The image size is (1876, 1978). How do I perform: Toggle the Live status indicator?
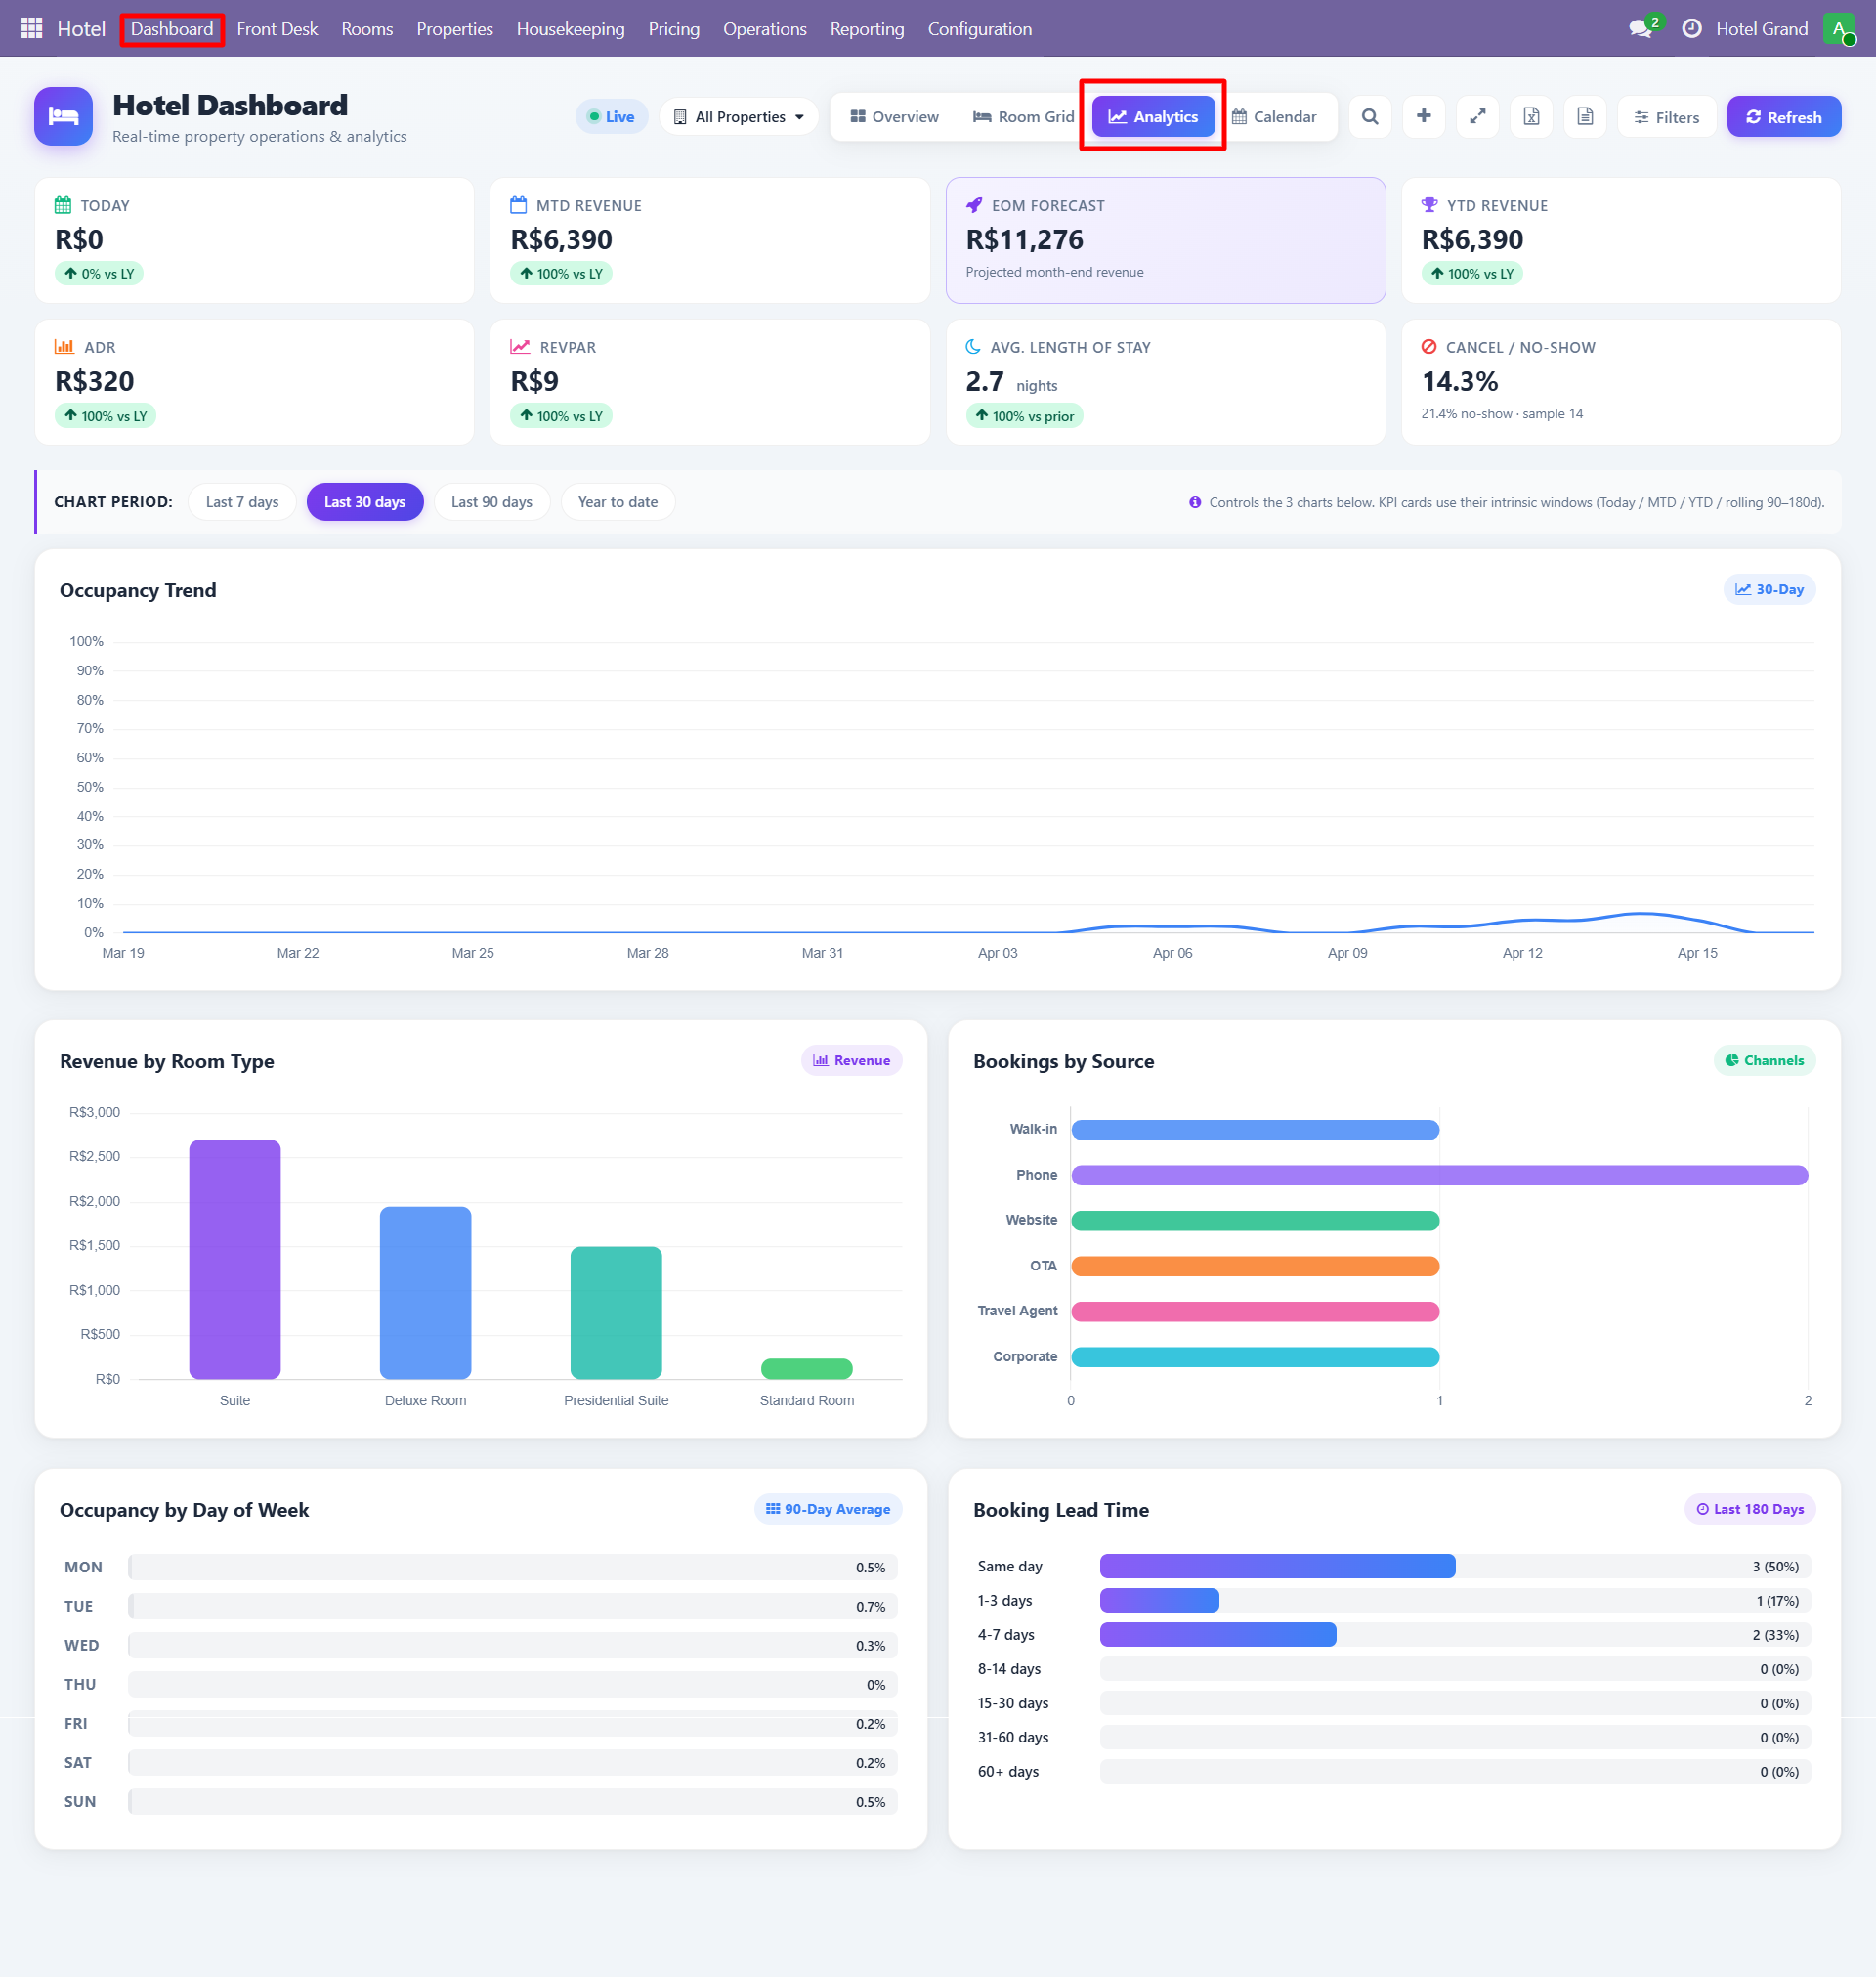611,116
